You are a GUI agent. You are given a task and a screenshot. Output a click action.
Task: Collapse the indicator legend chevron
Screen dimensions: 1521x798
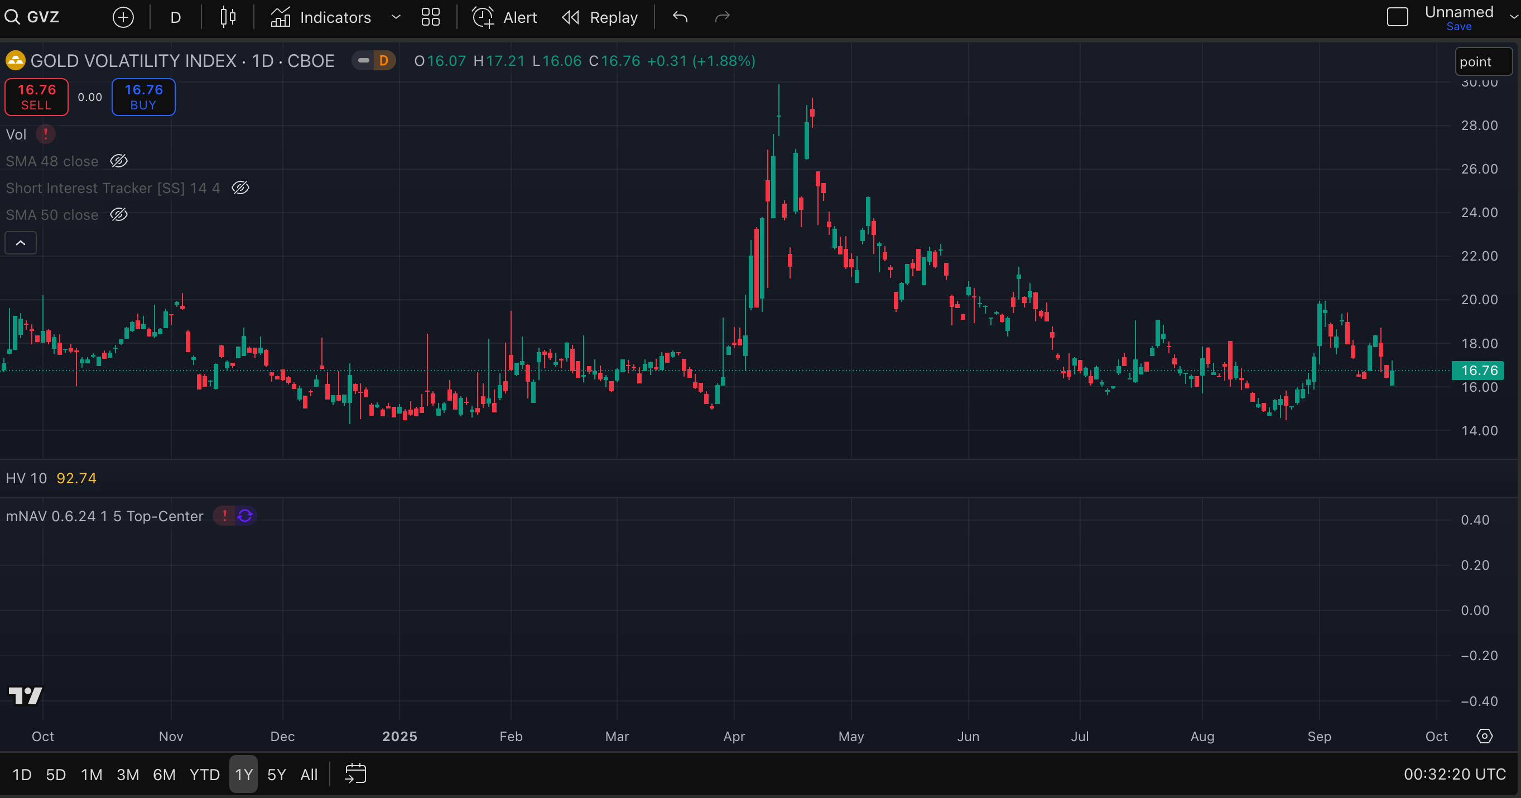tap(21, 243)
